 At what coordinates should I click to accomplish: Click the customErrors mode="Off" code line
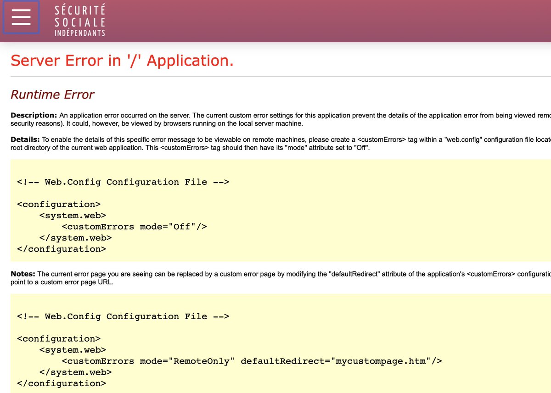pyautogui.click(x=135, y=227)
